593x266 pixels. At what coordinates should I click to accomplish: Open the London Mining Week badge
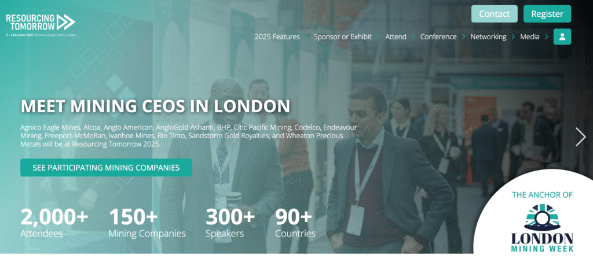point(542,221)
